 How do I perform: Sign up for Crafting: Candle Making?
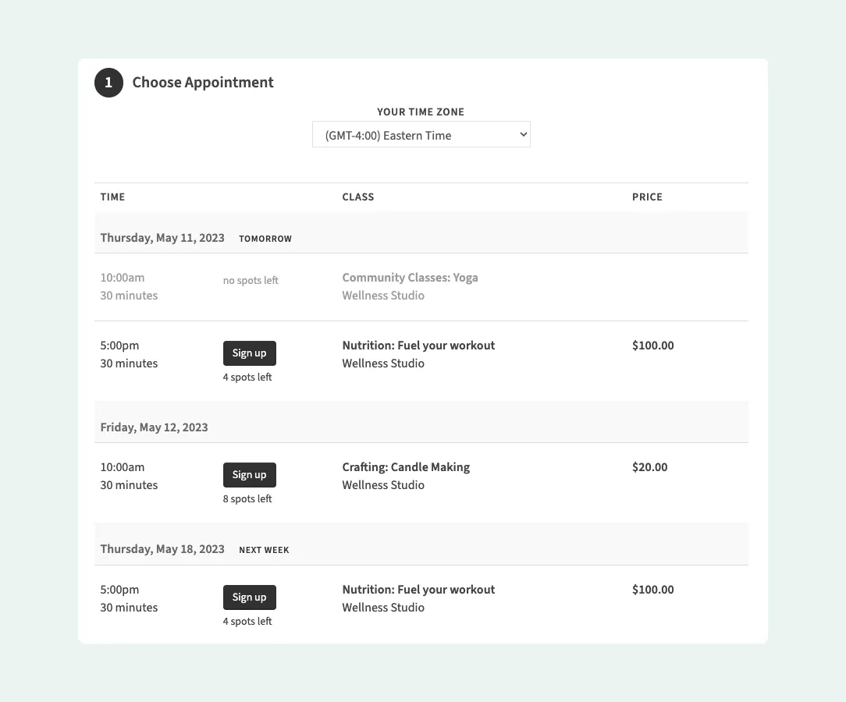(x=249, y=474)
